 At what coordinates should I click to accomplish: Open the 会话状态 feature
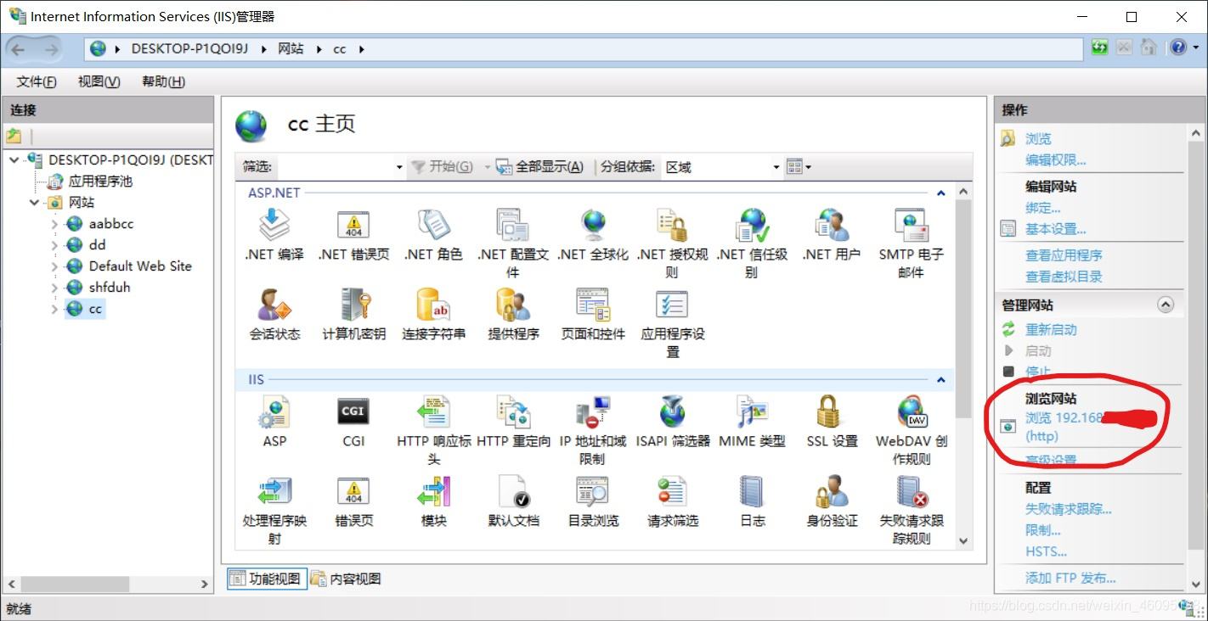coord(274,315)
